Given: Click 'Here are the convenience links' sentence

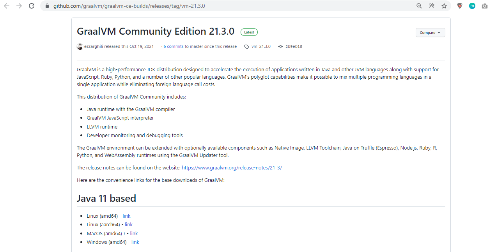Looking at the screenshot, I should pos(151,180).
